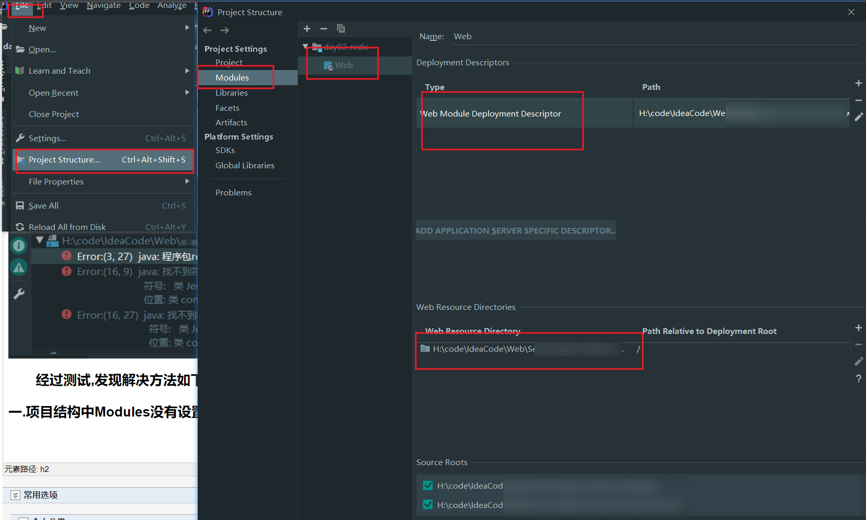Screen dimensions: 866x520
Task: Add a web resource directory with plus icon
Action: (858, 328)
